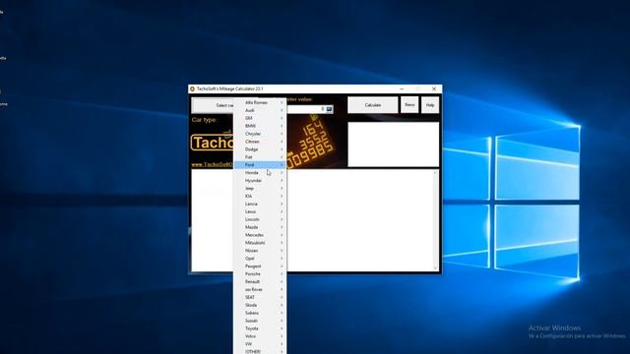
Task: Open the Help button
Action: 430,105
